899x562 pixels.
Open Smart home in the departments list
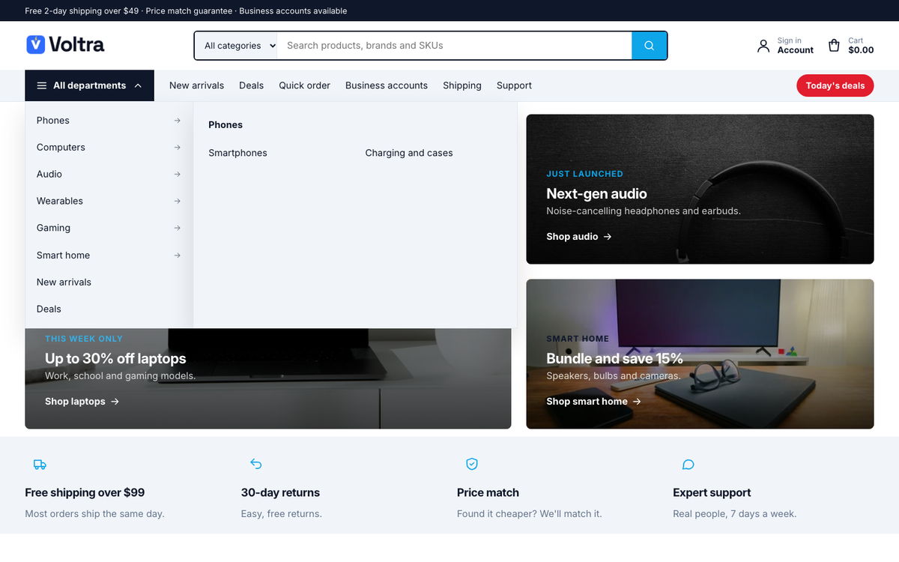click(x=109, y=256)
